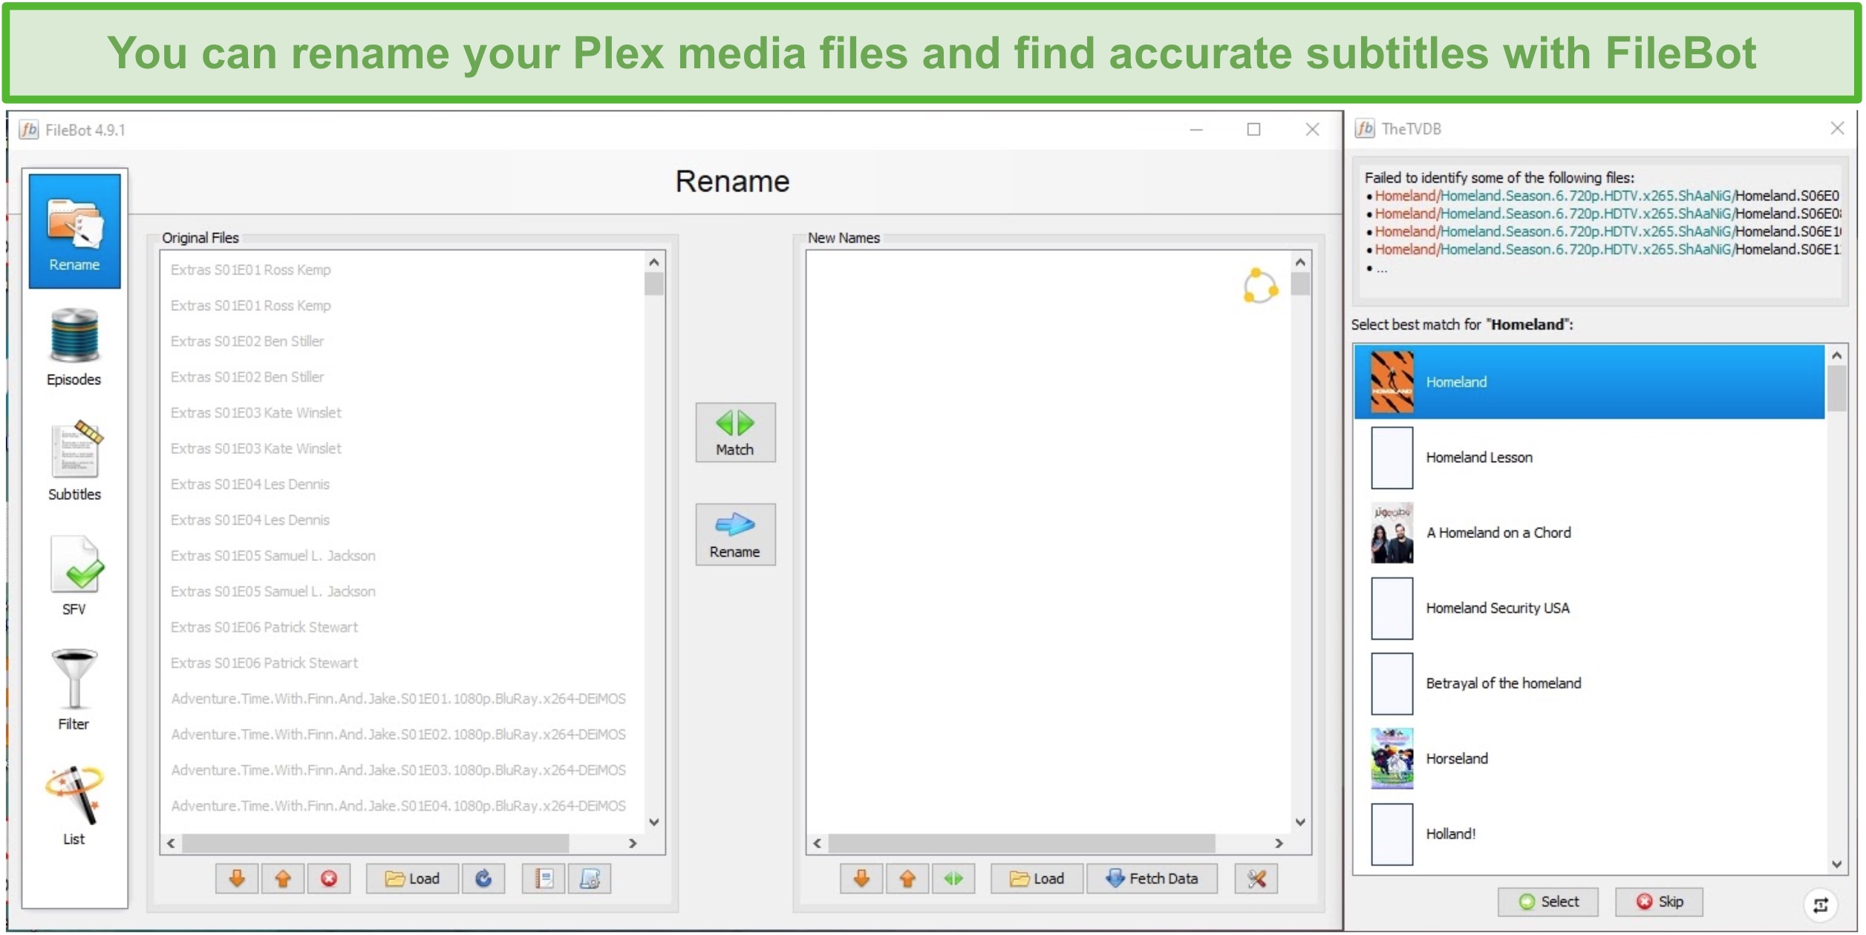Select first Extras S01E06 Patrick Stewart file
The height and width of the screenshot is (935, 1866).
coord(264,627)
